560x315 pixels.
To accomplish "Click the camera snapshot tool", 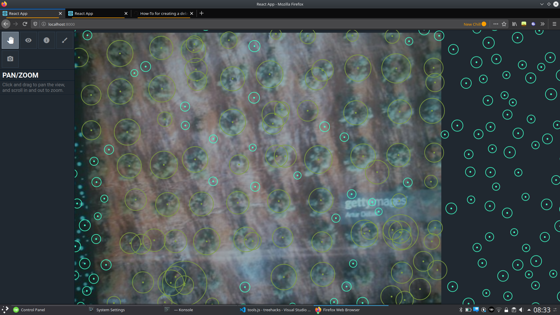I will point(10,59).
